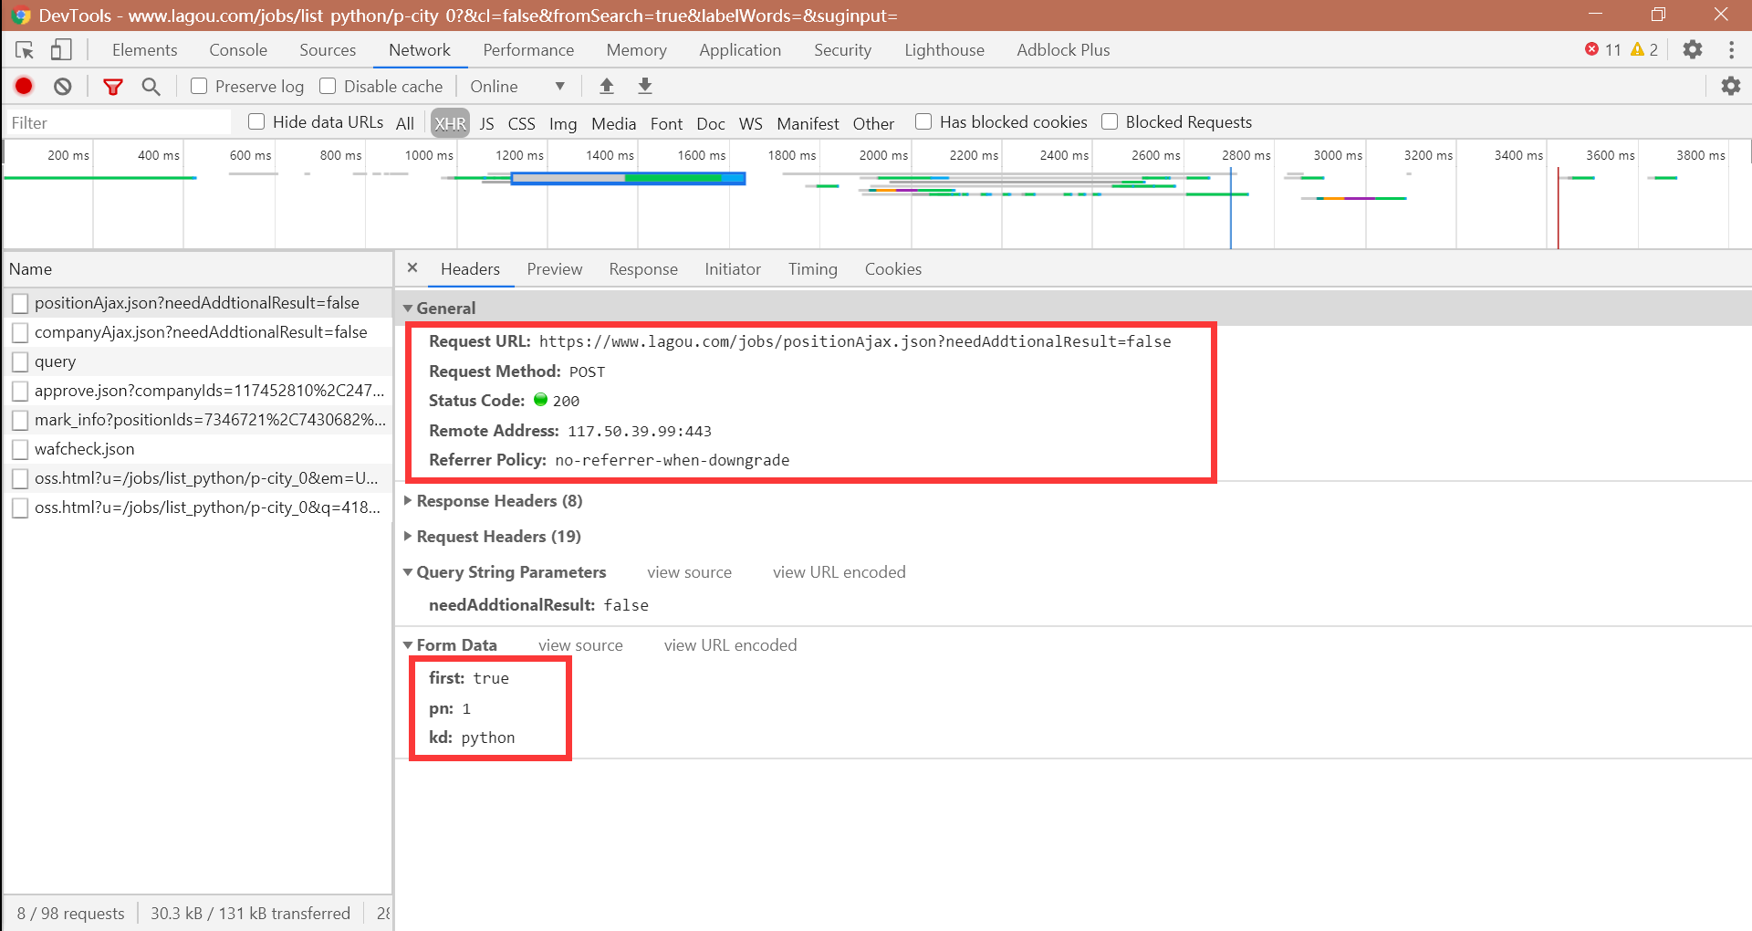Open network settings gear icon
1752x931 pixels.
click(1731, 86)
